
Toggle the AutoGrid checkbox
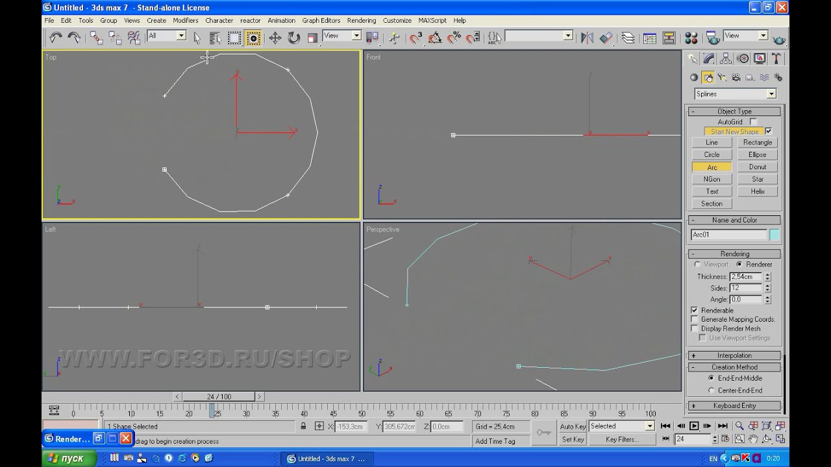753,122
